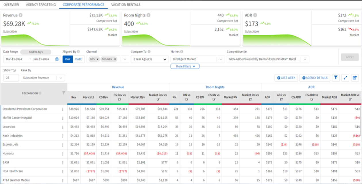
Task: Open three-dot menu for Koch Industries
Action: (63, 136)
